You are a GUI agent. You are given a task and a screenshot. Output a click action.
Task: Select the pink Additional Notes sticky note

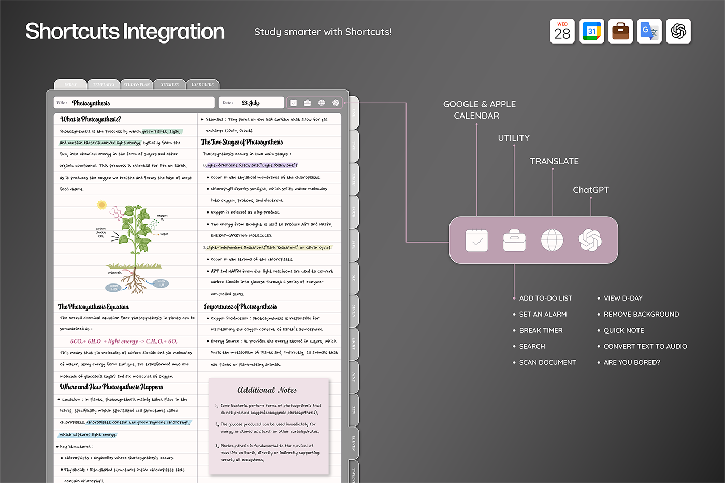(x=268, y=426)
